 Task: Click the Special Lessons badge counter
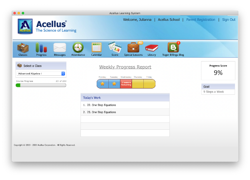140,43
